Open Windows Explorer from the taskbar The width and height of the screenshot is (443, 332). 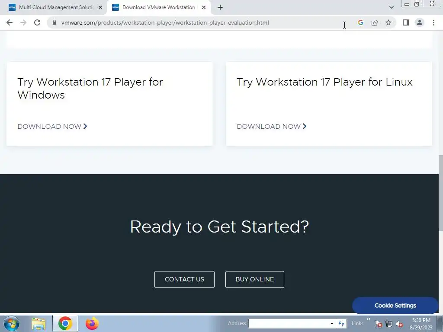tap(39, 324)
